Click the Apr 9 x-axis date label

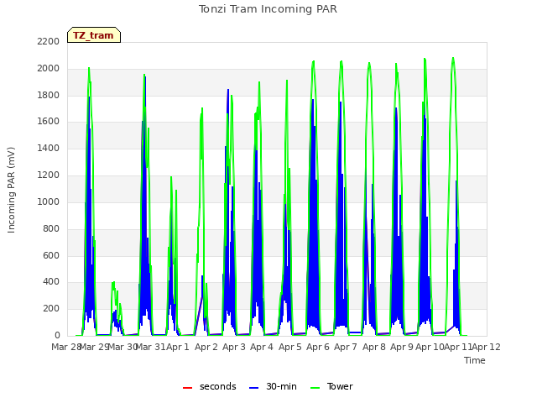pyautogui.click(x=402, y=347)
